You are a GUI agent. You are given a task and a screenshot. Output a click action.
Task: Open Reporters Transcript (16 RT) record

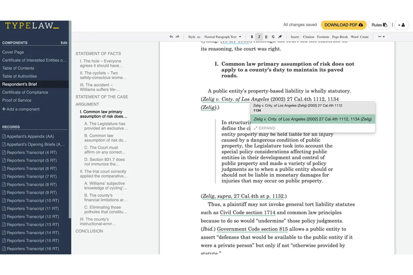click(x=30, y=249)
